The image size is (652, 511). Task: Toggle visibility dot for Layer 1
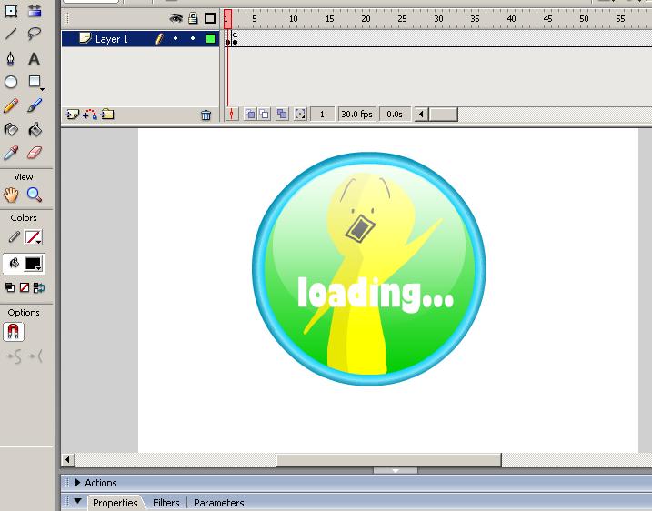point(176,39)
